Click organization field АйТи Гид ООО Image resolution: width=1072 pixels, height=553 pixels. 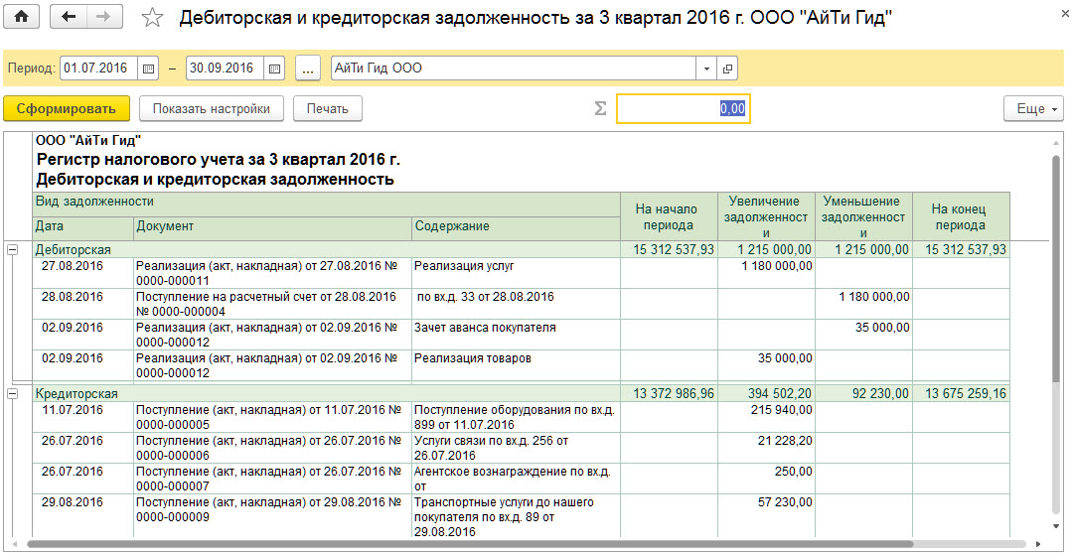[x=514, y=69]
